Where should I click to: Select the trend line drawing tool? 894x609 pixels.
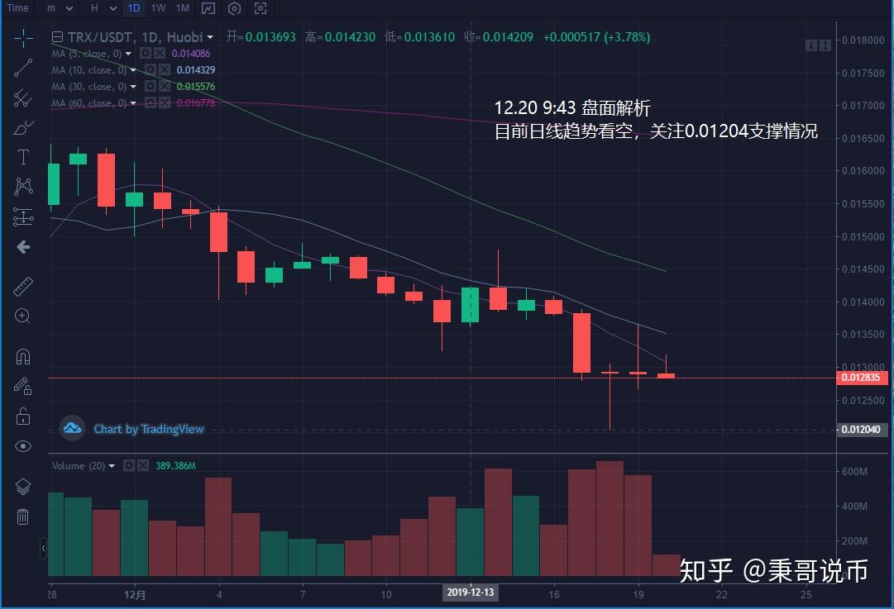pyautogui.click(x=23, y=68)
